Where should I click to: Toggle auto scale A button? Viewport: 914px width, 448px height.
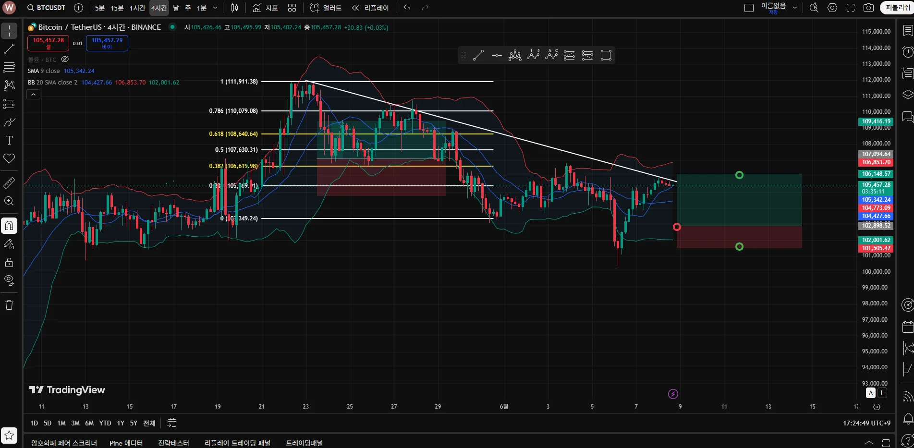pos(871,393)
